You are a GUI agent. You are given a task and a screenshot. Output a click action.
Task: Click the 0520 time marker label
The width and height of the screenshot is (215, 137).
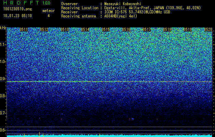[x=208, y=29]
